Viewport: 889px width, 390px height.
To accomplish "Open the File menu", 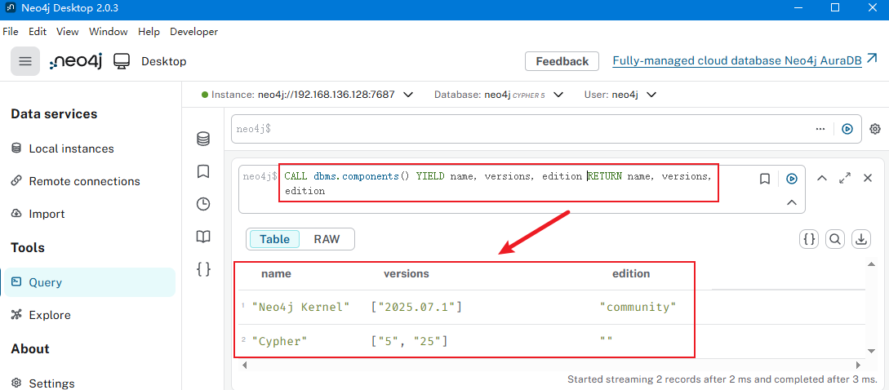I will pyautogui.click(x=11, y=32).
